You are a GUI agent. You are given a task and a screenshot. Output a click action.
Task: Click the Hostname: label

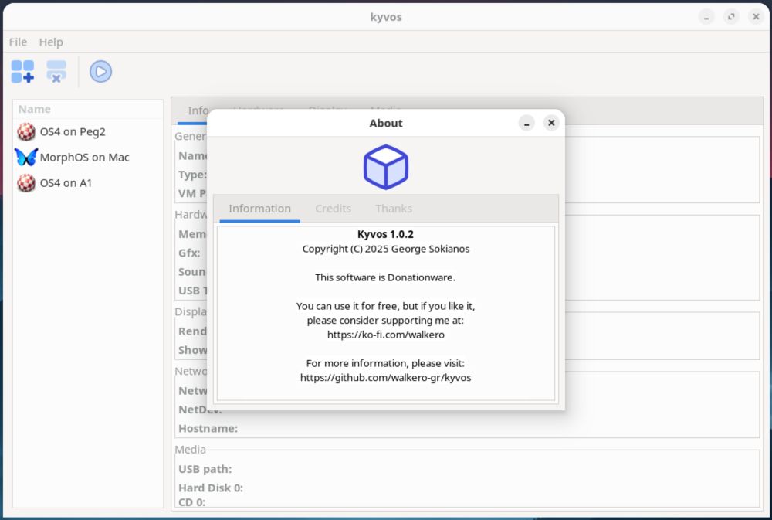coord(208,428)
